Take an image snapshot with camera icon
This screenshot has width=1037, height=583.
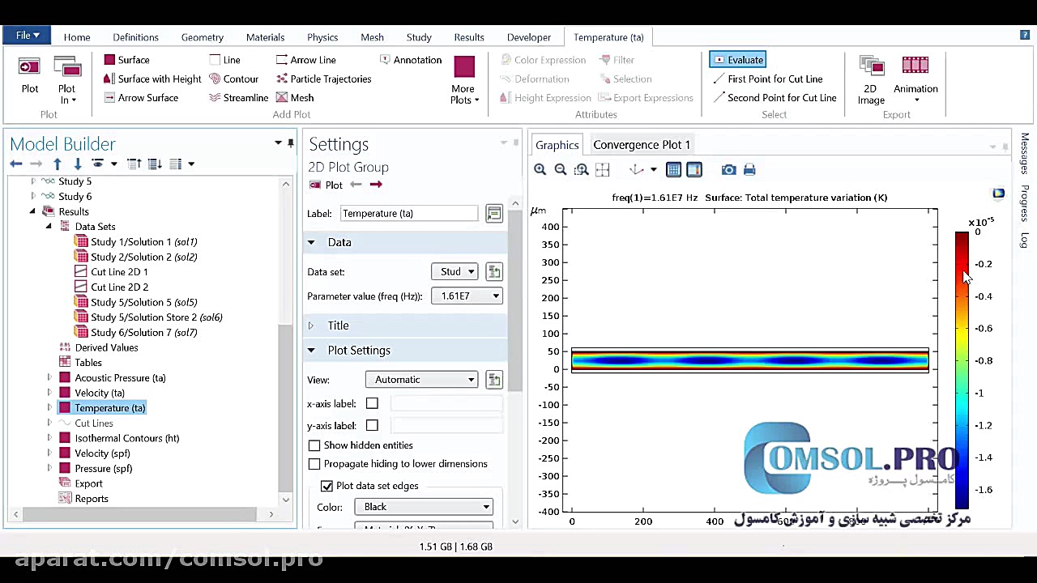tap(729, 169)
